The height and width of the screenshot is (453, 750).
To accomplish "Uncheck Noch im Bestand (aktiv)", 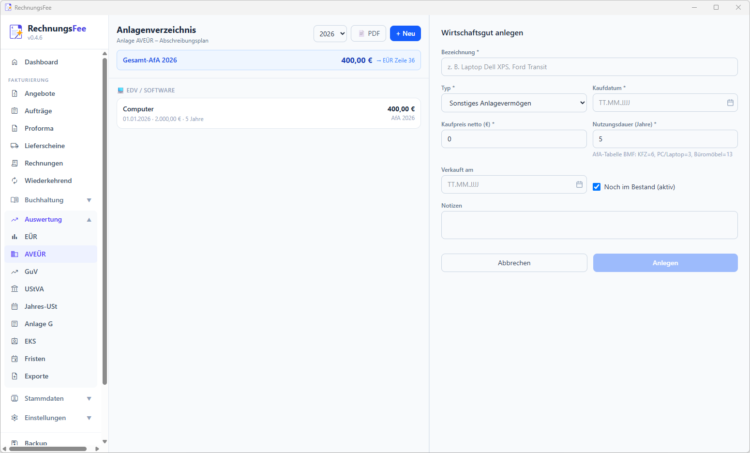I will 597,187.
